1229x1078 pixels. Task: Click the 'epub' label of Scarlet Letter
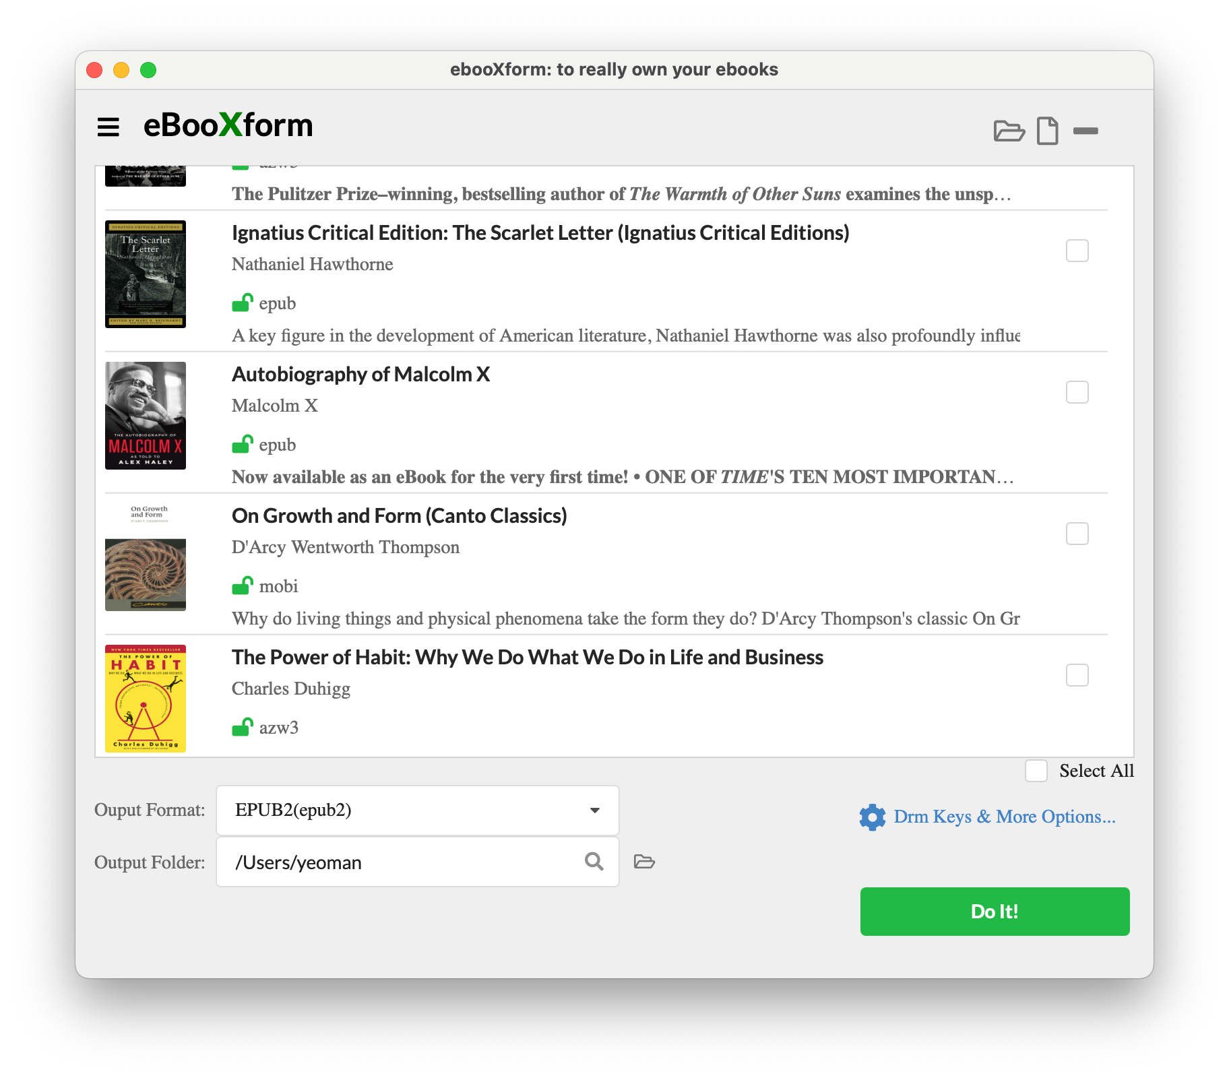click(x=278, y=304)
